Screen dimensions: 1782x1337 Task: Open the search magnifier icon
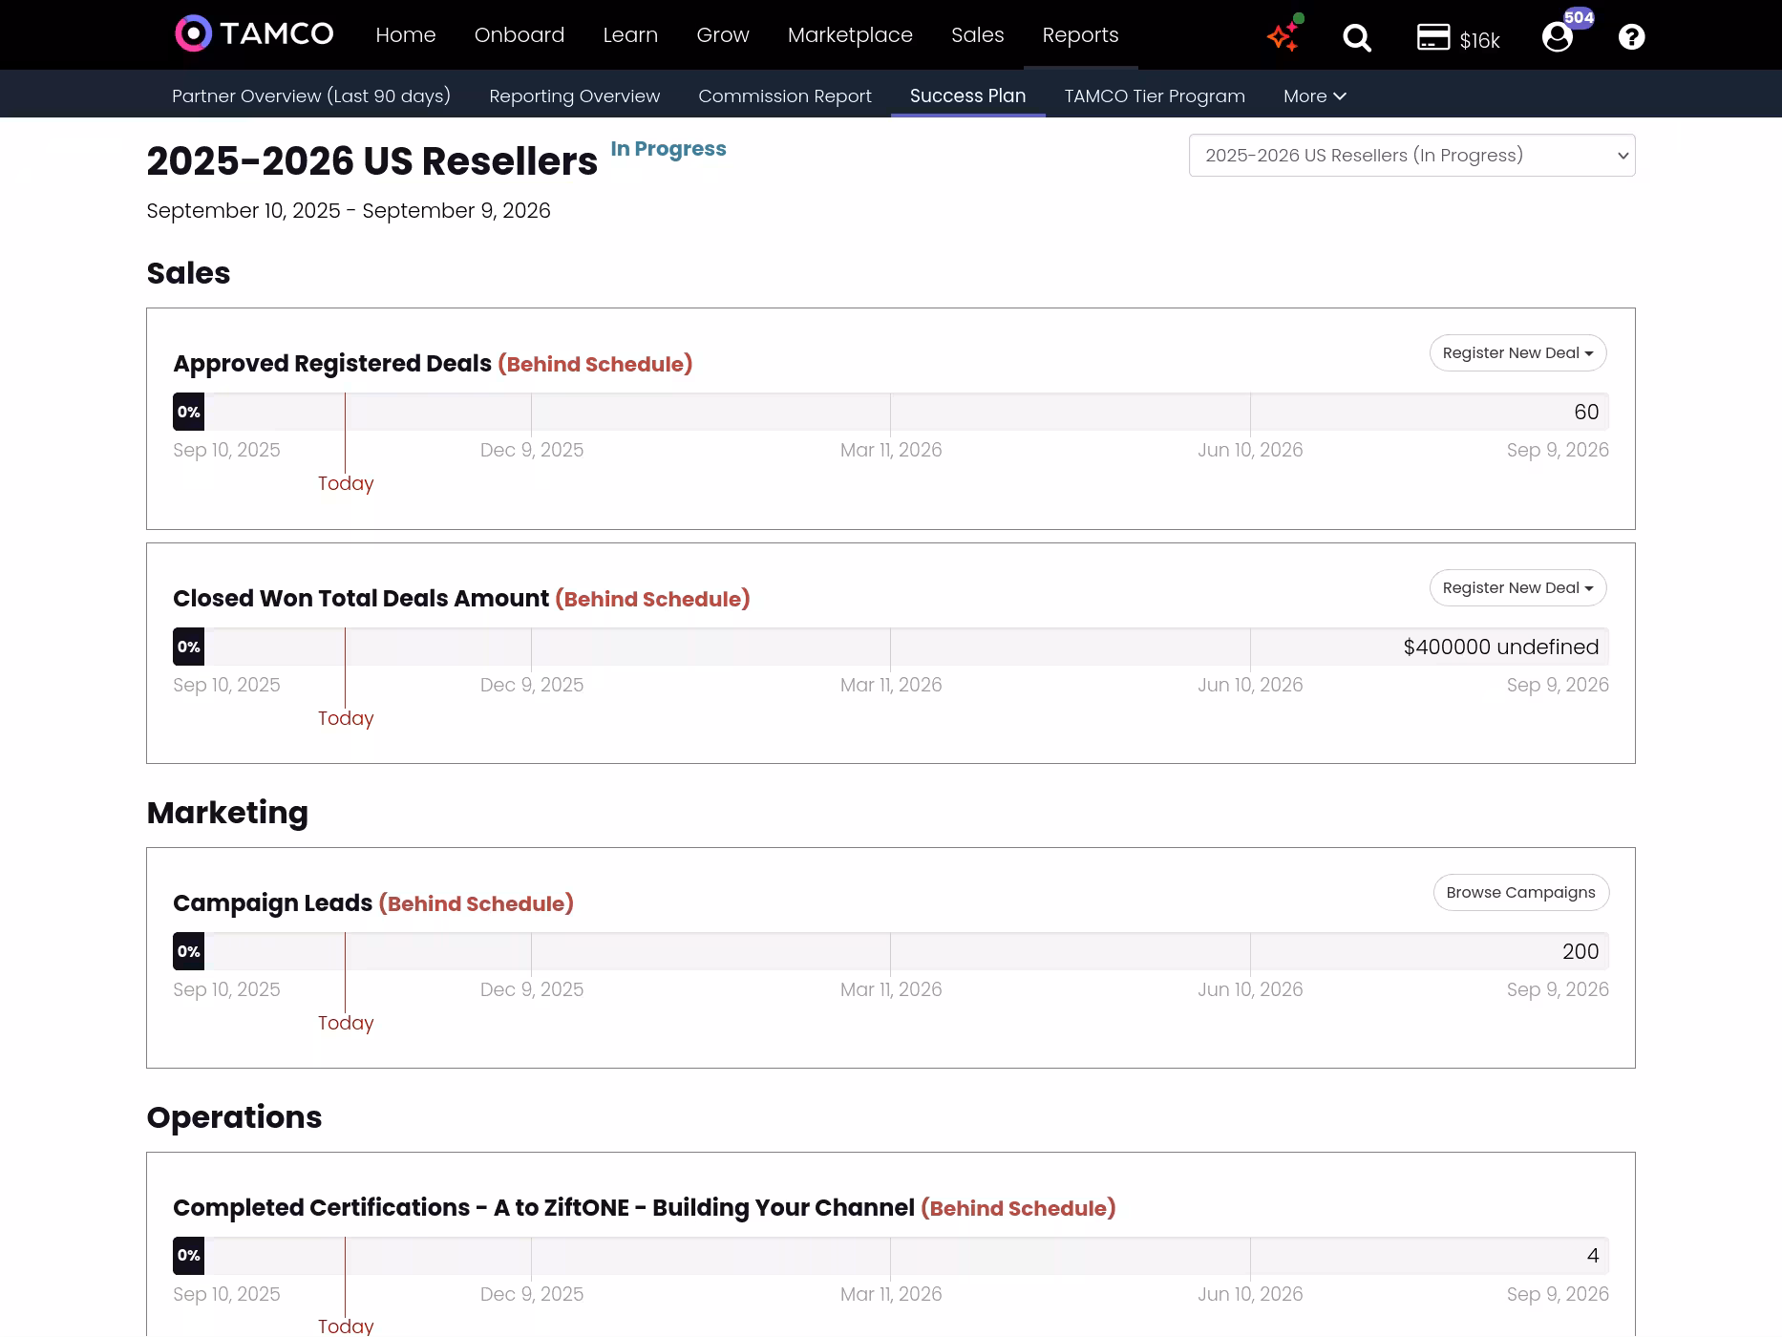[x=1356, y=37]
